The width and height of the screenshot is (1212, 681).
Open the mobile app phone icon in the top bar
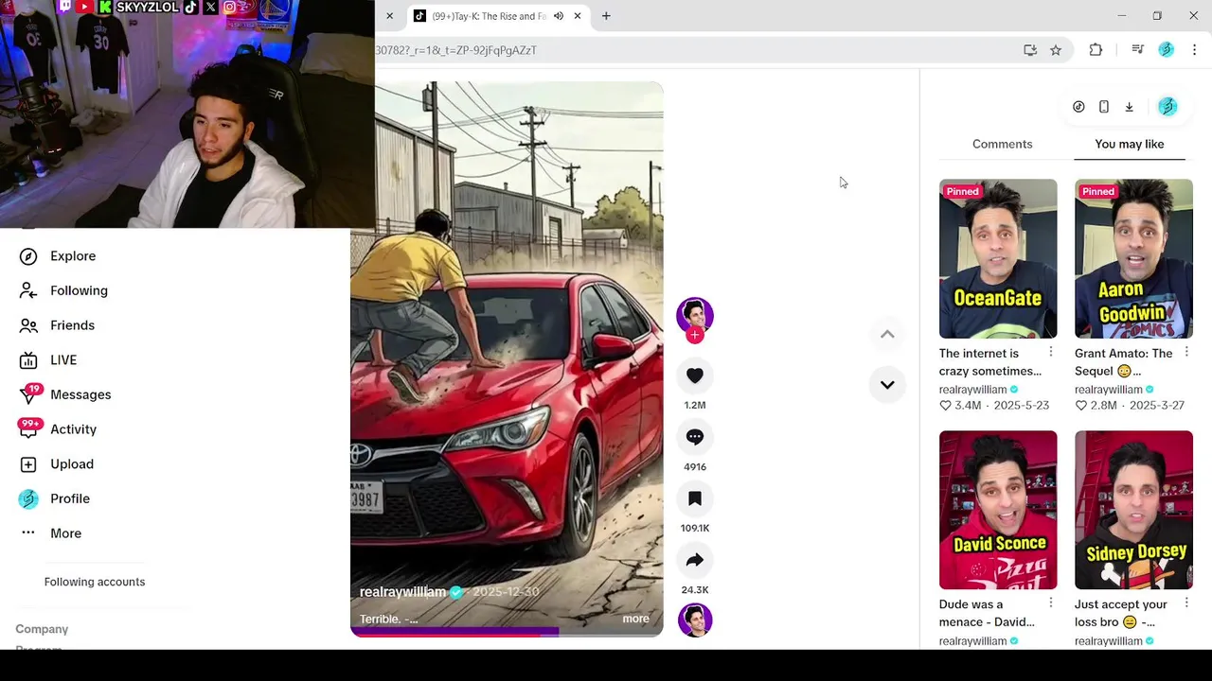1104,107
